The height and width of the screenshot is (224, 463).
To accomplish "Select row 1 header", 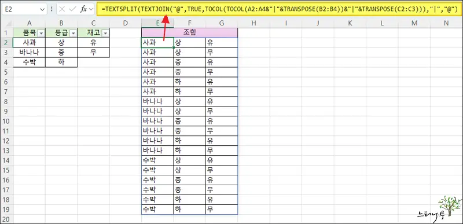I will tap(6, 33).
